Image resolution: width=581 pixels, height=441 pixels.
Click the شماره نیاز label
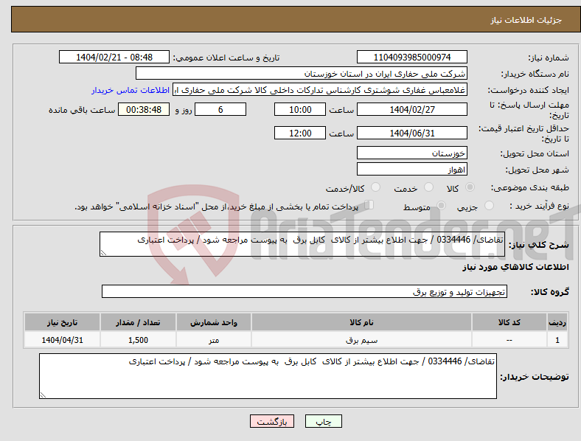[x=548, y=58]
